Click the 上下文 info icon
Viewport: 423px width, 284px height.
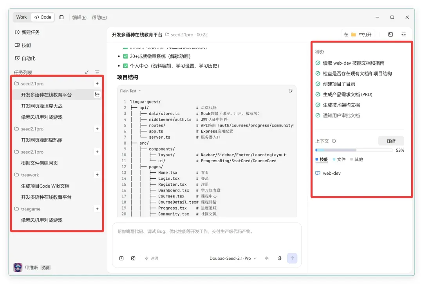(x=334, y=141)
